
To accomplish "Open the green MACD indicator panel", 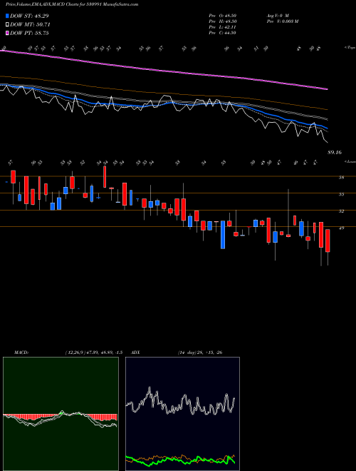I will (61, 414).
